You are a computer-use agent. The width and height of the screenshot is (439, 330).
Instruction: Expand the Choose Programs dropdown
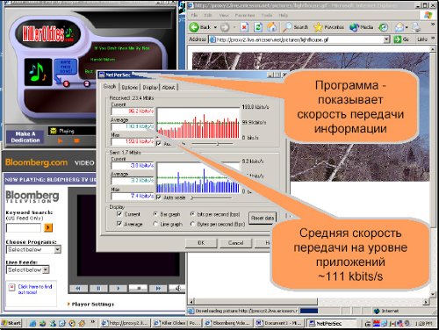[x=58, y=249]
